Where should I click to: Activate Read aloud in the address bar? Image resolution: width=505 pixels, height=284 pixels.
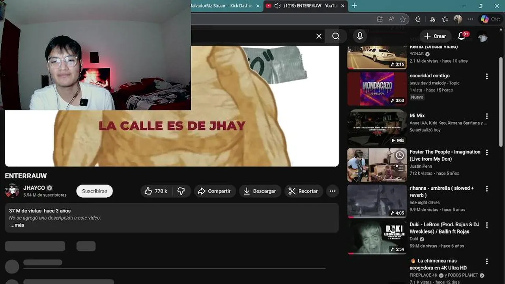click(391, 19)
